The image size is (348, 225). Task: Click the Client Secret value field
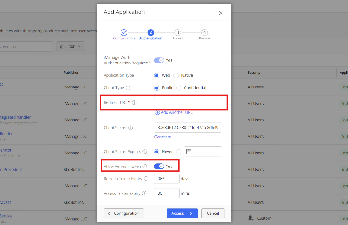(x=188, y=127)
